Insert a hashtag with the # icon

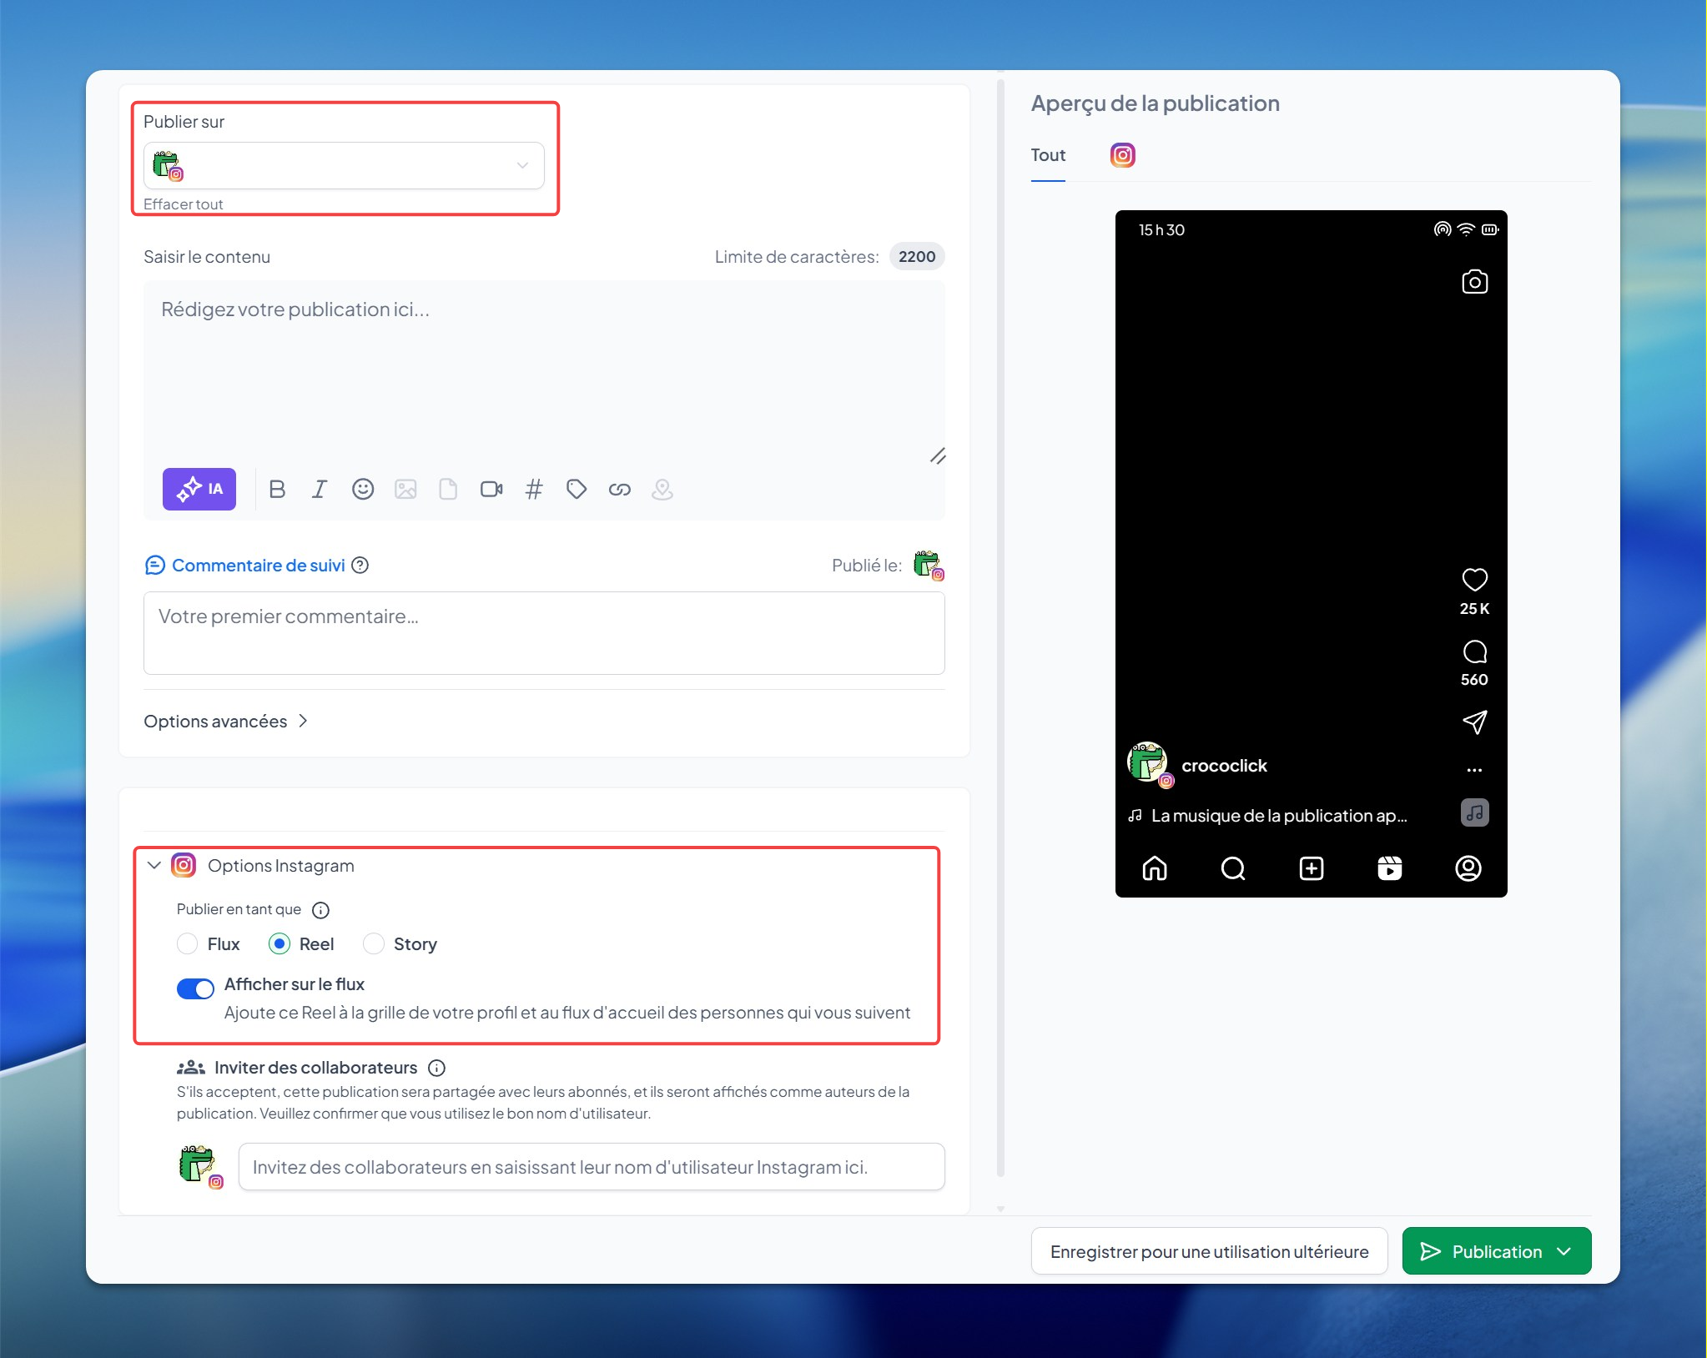coord(534,489)
